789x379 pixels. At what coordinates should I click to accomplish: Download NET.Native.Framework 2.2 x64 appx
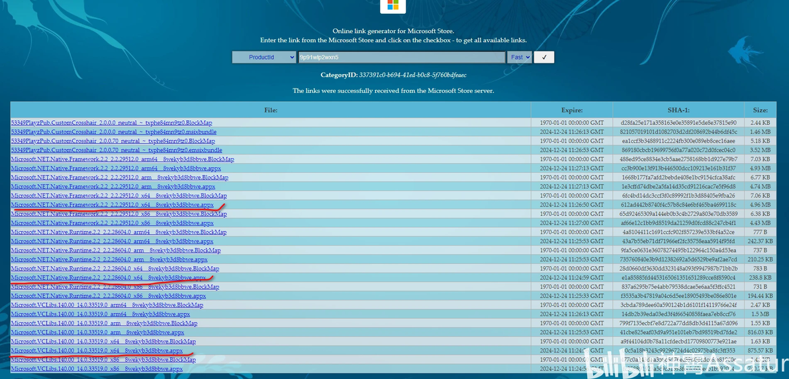[113, 205]
